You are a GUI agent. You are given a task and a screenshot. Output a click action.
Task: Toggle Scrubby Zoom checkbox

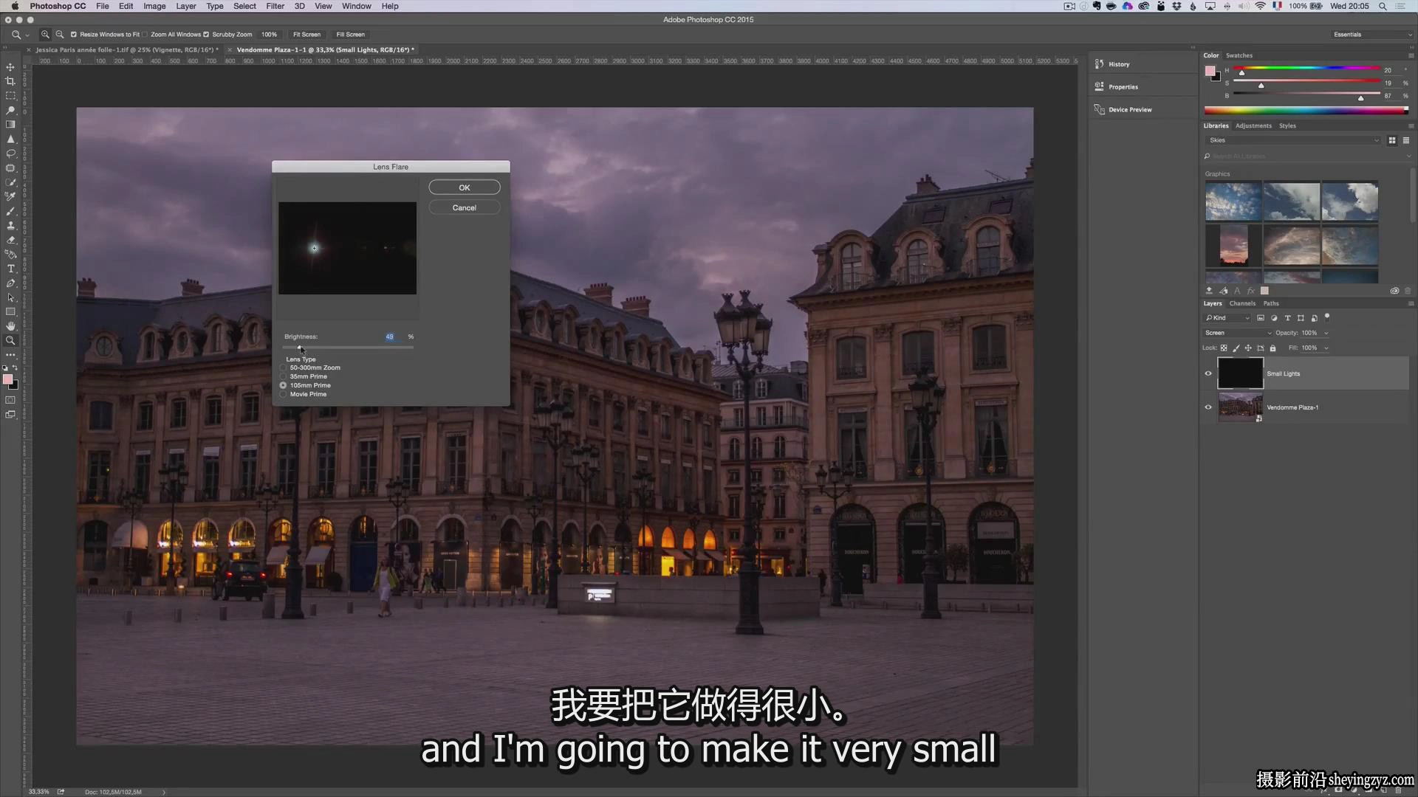(x=206, y=35)
